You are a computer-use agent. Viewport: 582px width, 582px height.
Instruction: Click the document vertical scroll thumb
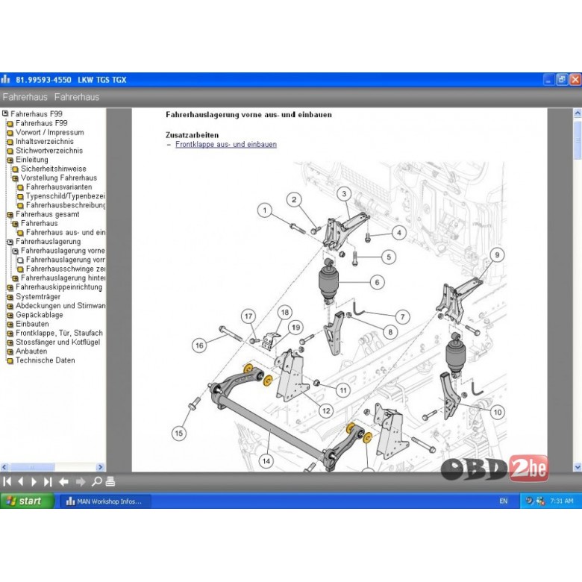(x=578, y=140)
